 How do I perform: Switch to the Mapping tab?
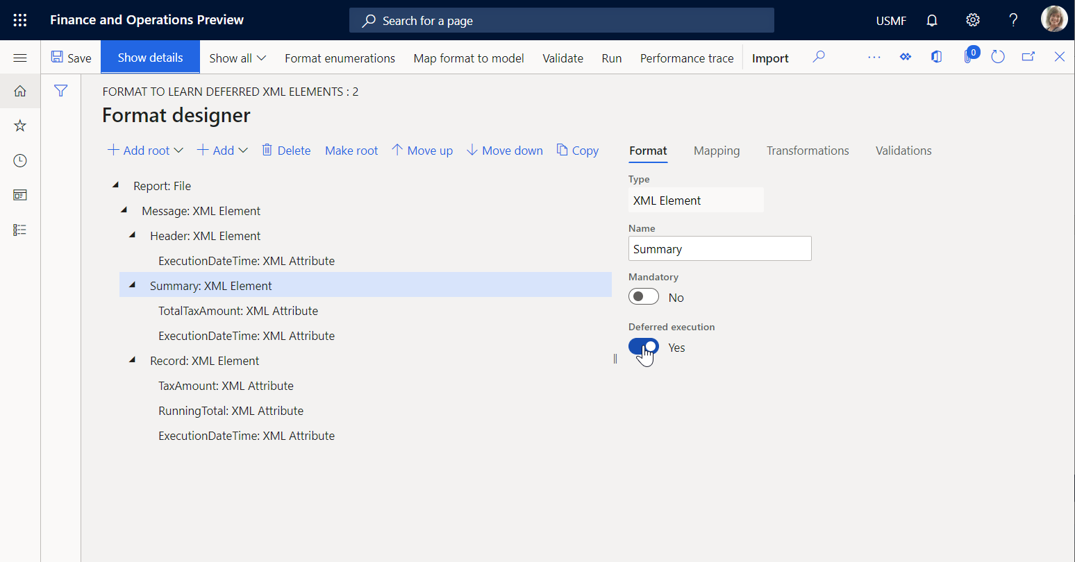(716, 150)
